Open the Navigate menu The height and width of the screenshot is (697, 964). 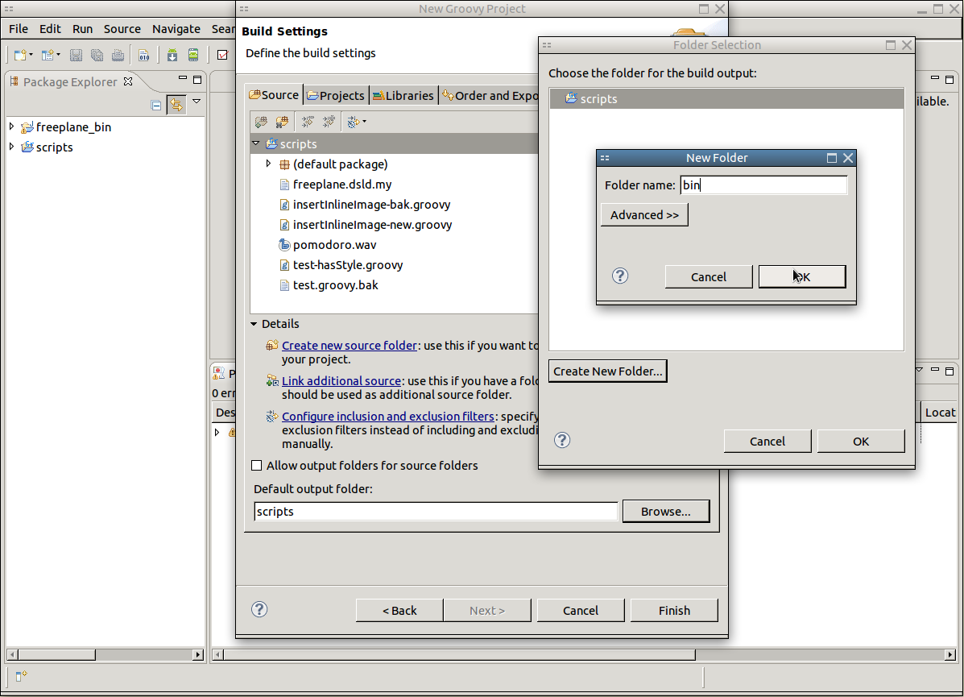(x=176, y=29)
